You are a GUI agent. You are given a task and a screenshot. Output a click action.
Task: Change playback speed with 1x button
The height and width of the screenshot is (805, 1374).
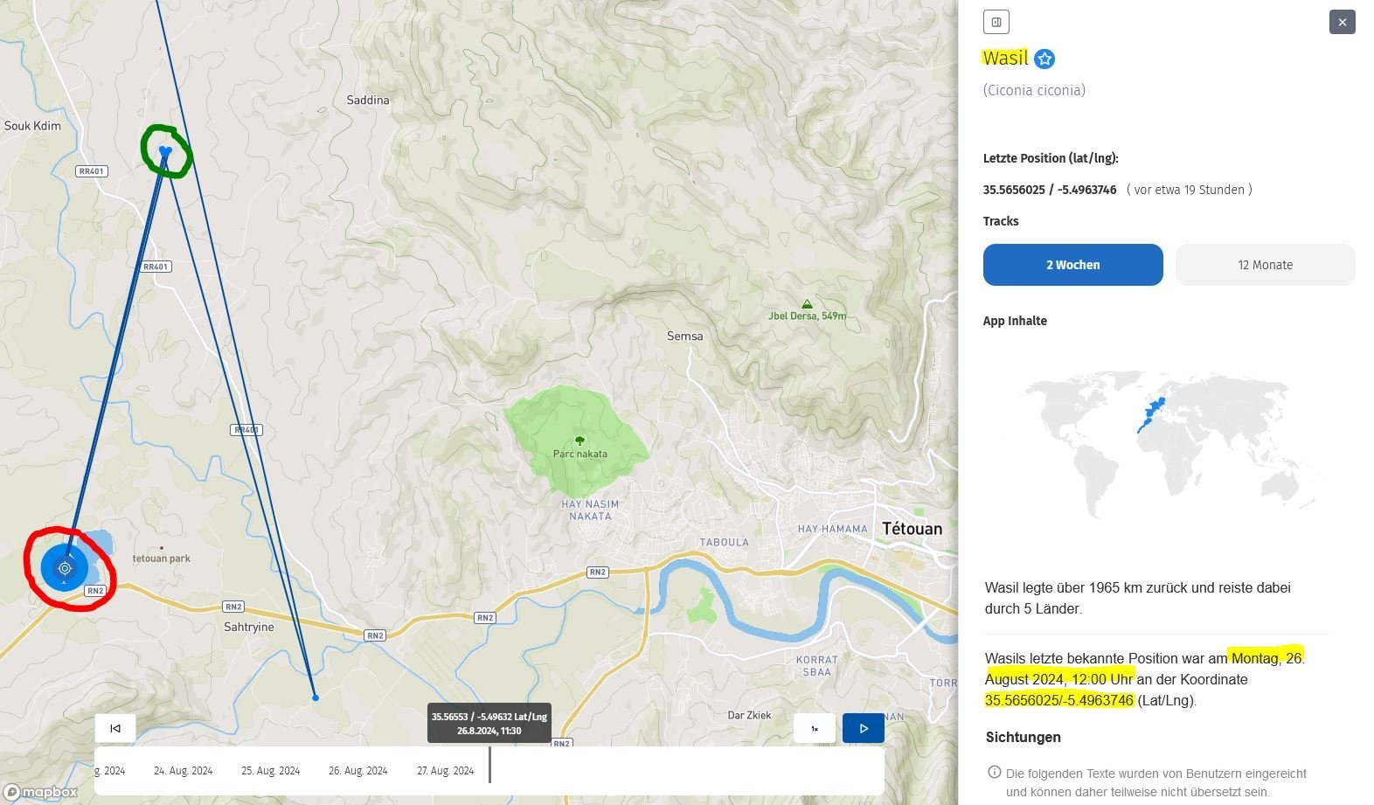(814, 728)
